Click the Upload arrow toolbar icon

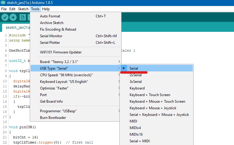(x=13, y=17)
